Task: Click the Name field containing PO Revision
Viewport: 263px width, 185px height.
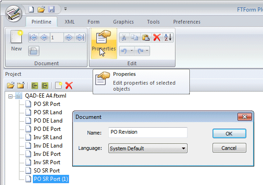Action: [x=148, y=132]
